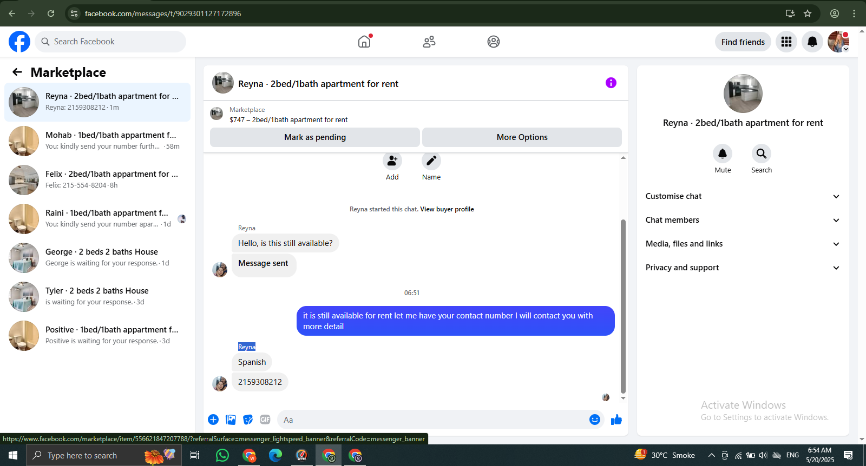The height and width of the screenshot is (466, 866).
Task: Open the account profile picture menu
Action: coord(838,42)
